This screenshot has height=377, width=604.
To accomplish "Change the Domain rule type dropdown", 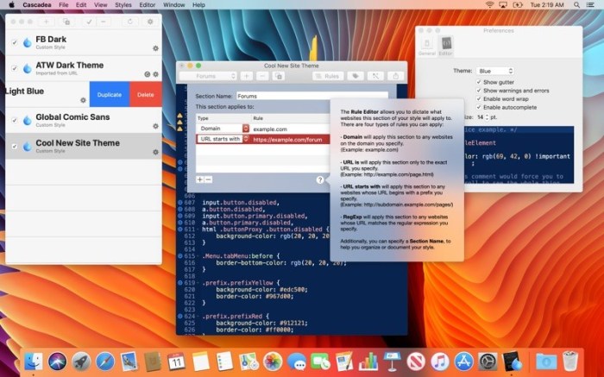I will [x=223, y=129].
